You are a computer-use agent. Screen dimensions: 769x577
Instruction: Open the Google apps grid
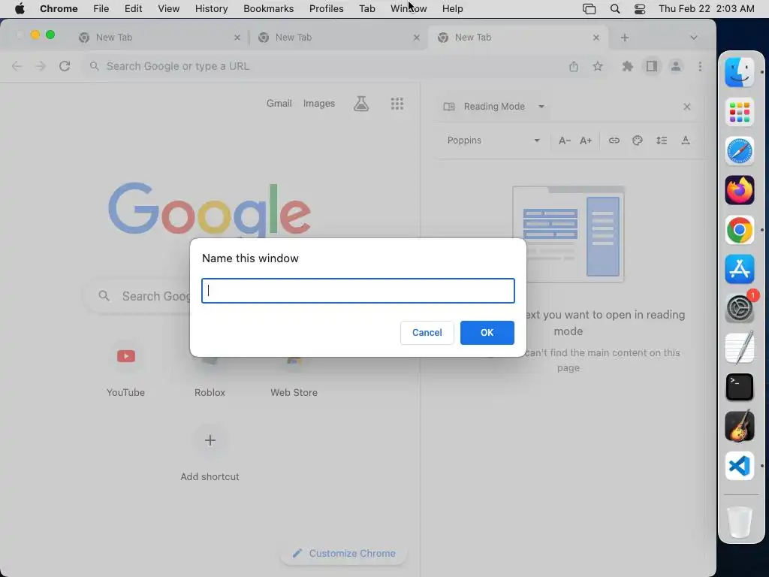click(397, 104)
